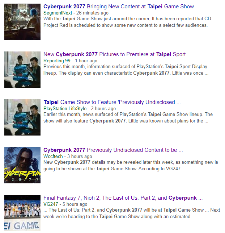Click snippet 'With the Taipei Game Show just around the corner'
The height and width of the screenshot is (233, 225).
click(127, 22)
